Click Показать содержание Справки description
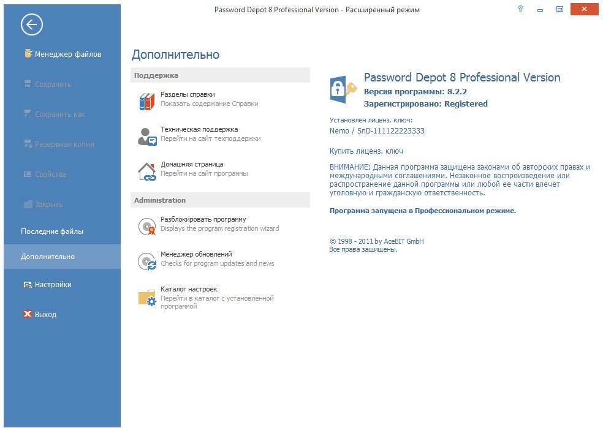 click(209, 103)
